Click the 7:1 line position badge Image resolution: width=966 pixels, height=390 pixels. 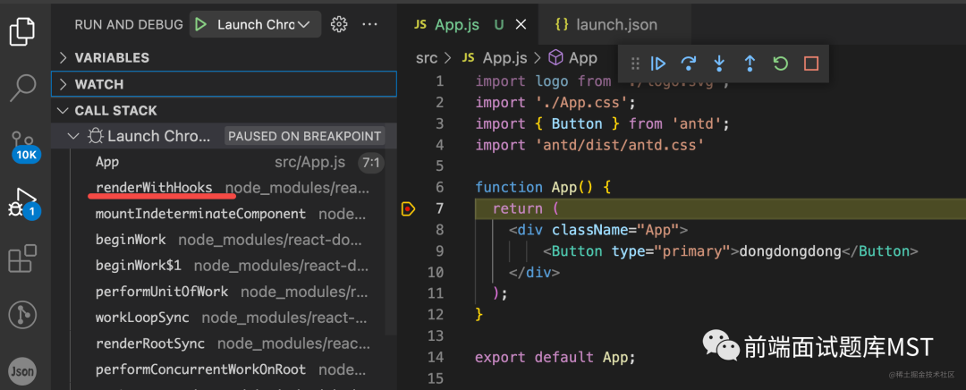(371, 163)
